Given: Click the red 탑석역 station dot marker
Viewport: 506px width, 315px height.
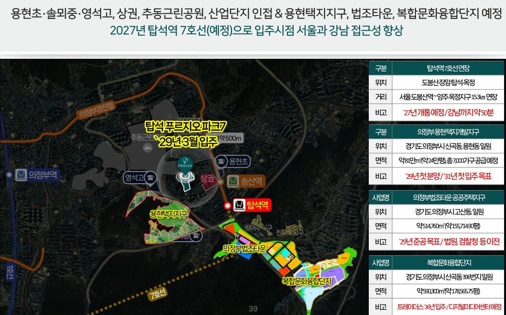Looking at the screenshot, I should [x=227, y=206].
